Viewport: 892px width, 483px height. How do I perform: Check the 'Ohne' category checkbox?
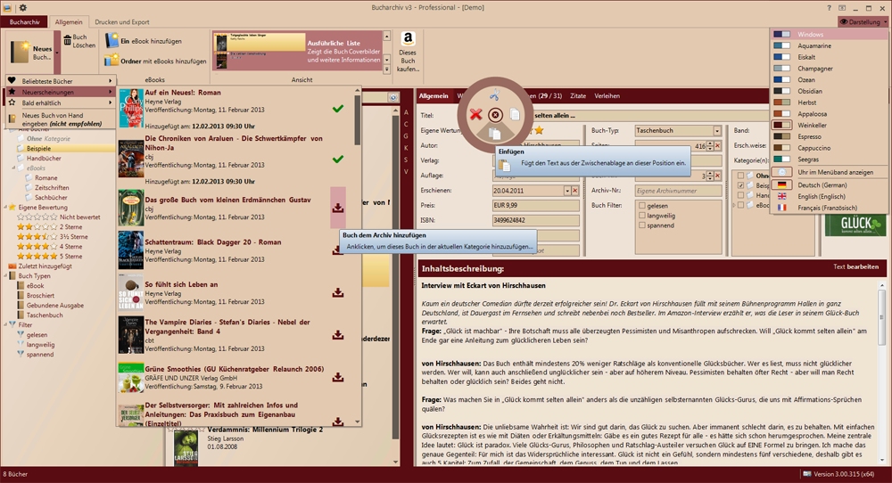coord(740,176)
